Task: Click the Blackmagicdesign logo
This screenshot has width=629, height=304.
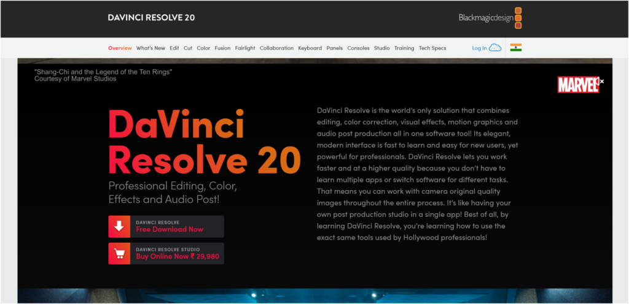Action: [490, 18]
